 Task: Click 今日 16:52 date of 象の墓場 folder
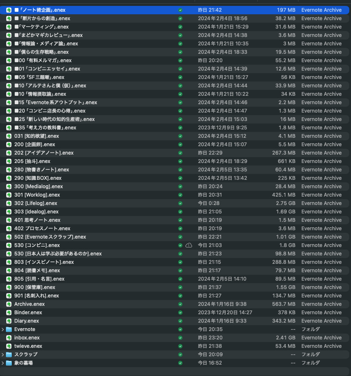click(x=210, y=363)
